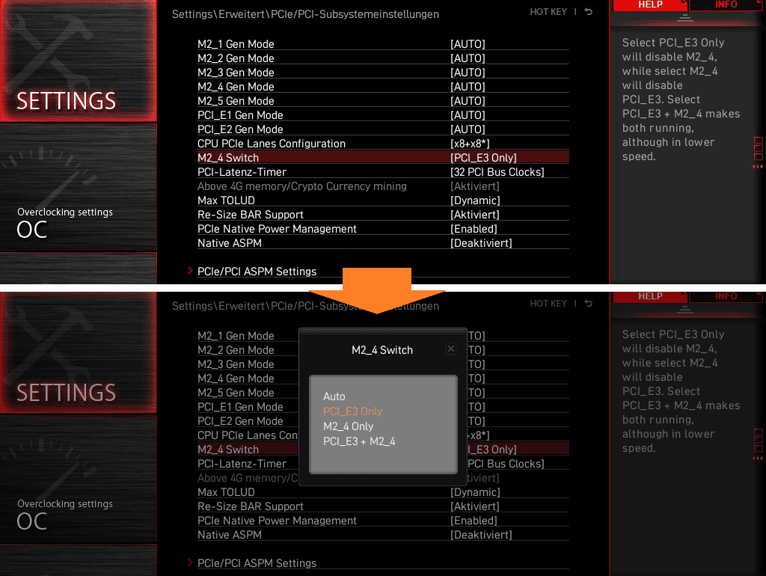
Task: Click the triple-arrow collapse icon in upper help panel
Action: pyautogui.click(x=758, y=167)
